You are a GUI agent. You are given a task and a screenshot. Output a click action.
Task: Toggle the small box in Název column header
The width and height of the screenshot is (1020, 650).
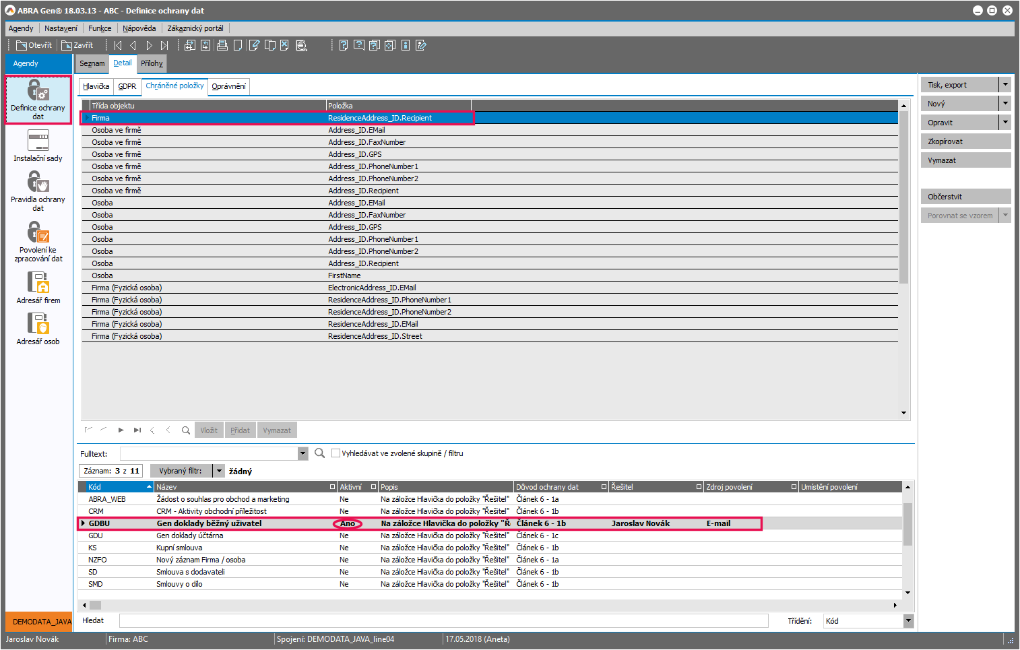(332, 487)
